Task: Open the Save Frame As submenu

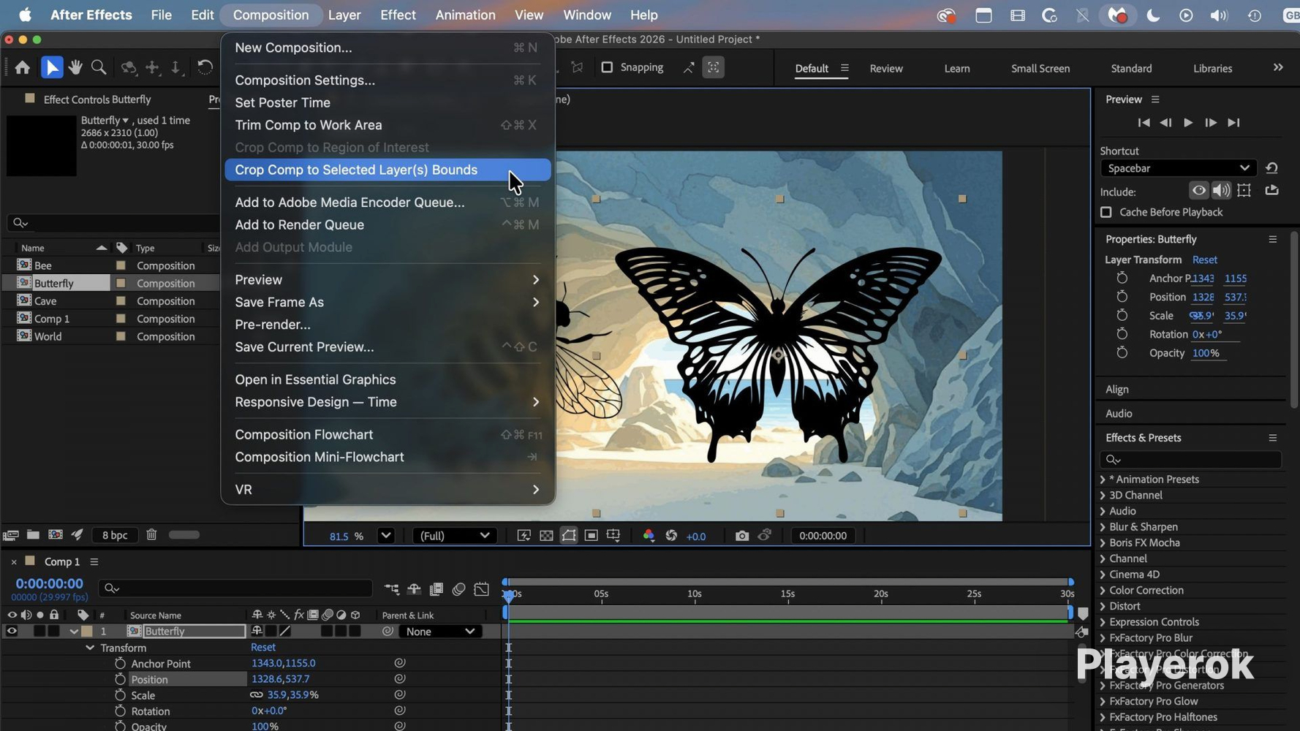Action: tap(388, 303)
